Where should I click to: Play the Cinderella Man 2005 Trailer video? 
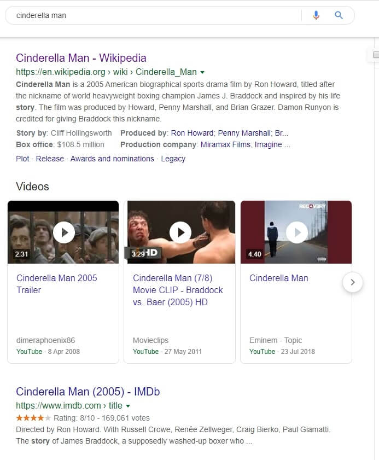pos(63,232)
